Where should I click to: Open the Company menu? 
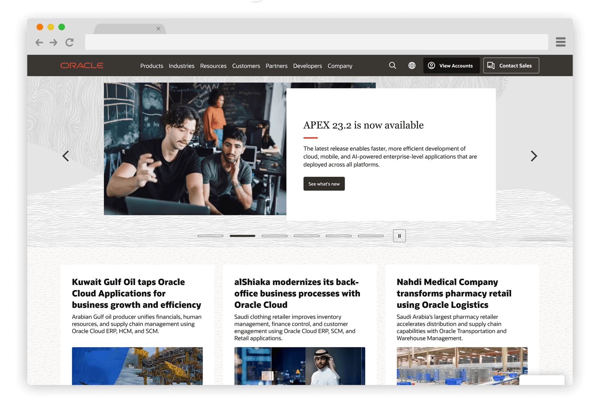340,66
